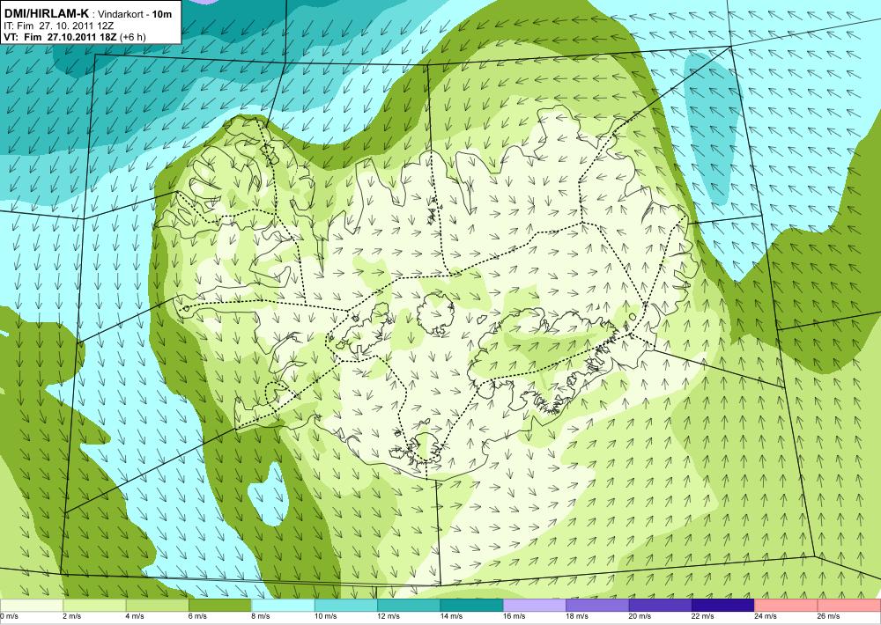This screenshot has height=625, width=881.
Task: Click the "2 m/s" legend label
Action: [72, 616]
